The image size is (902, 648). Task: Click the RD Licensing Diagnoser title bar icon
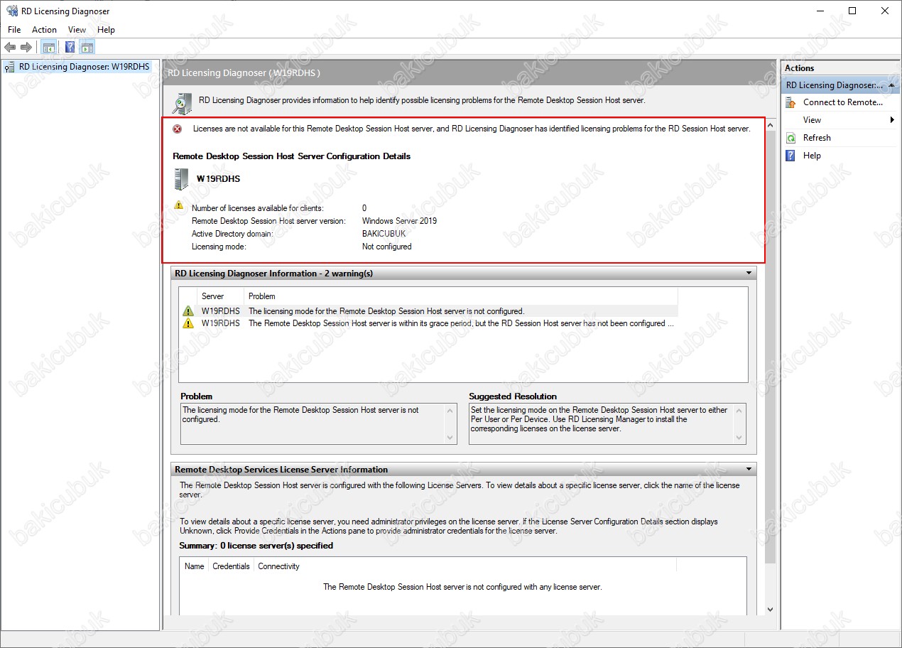click(12, 11)
